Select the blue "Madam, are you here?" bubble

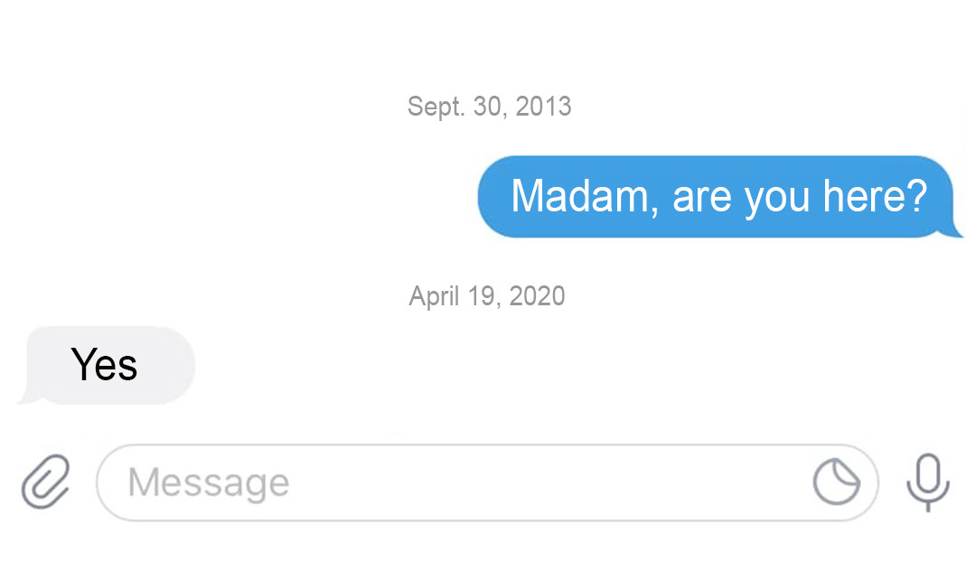pos(719,197)
